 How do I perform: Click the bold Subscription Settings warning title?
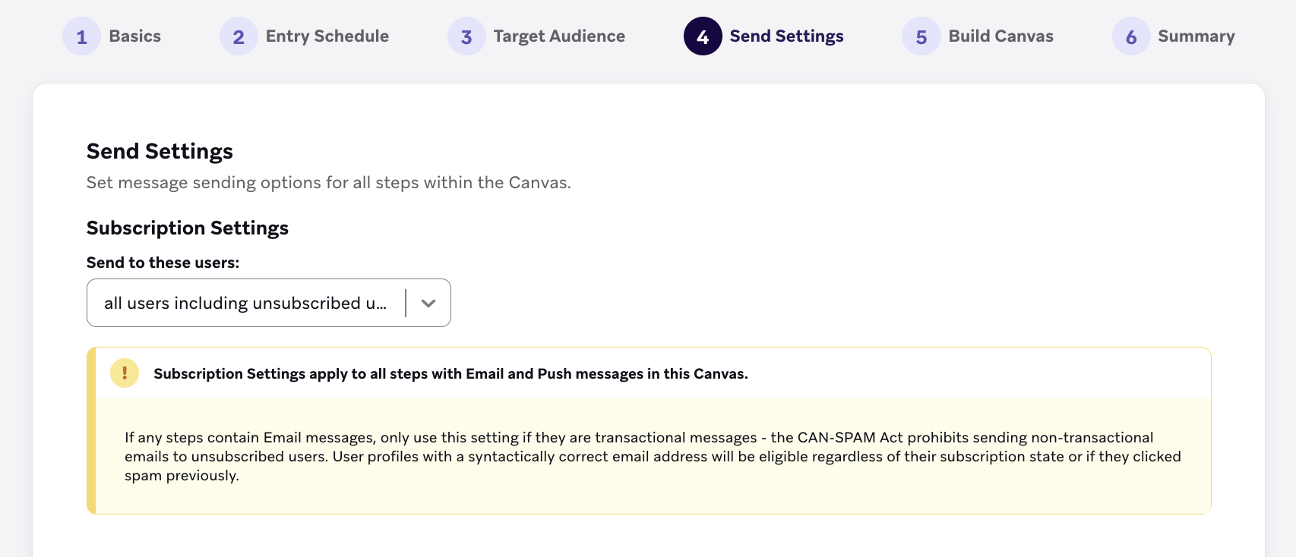(450, 373)
